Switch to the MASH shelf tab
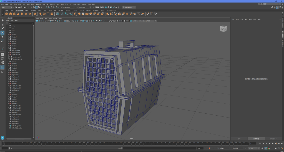This screenshot has width=284, height=152. pyautogui.click(x=88, y=11)
